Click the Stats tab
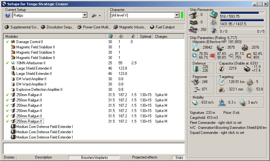 (x=179, y=157)
